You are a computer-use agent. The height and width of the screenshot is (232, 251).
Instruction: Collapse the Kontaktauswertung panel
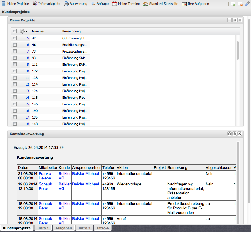(229, 134)
